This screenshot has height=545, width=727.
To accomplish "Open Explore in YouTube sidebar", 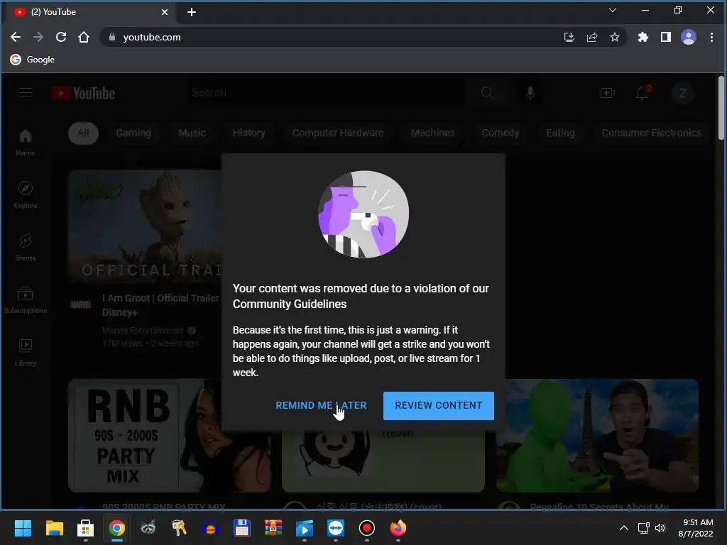I will tap(26, 194).
